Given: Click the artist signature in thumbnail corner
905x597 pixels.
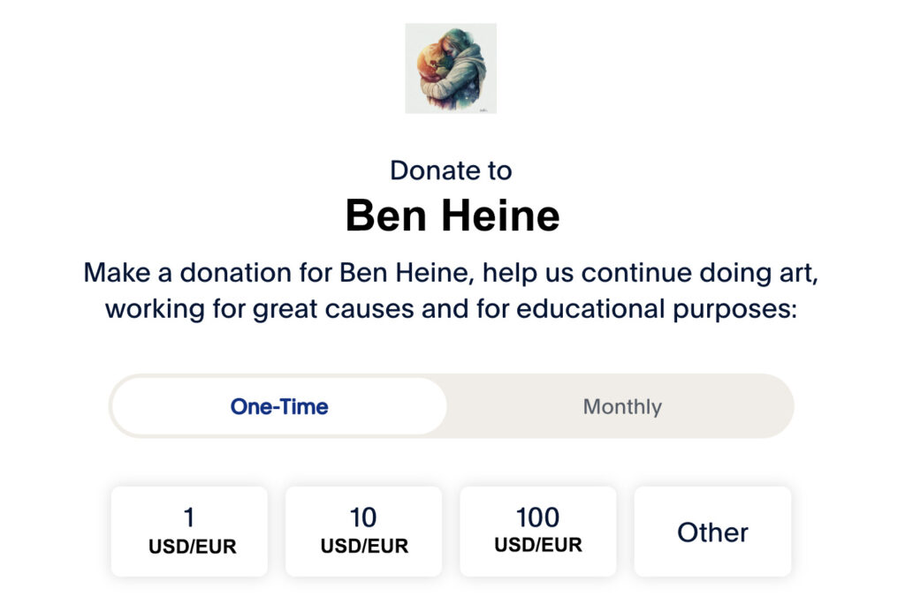Looking at the screenshot, I should [x=483, y=109].
